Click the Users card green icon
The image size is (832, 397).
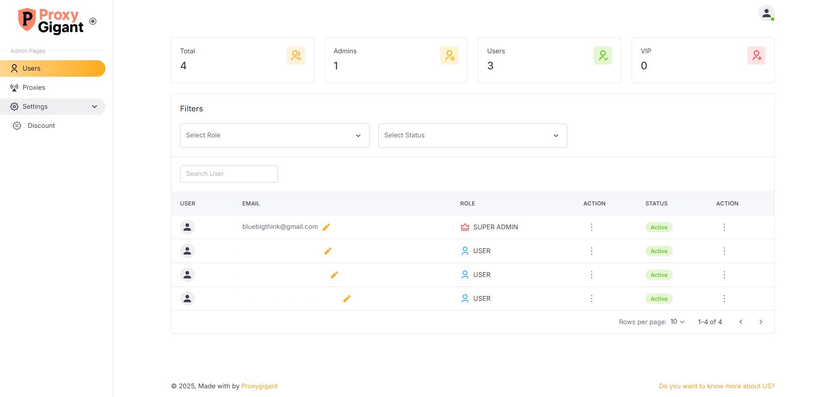[x=603, y=55]
